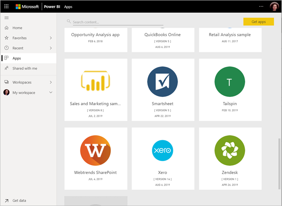
Task: Open the app launcher waffle icon
Action: [6, 6]
